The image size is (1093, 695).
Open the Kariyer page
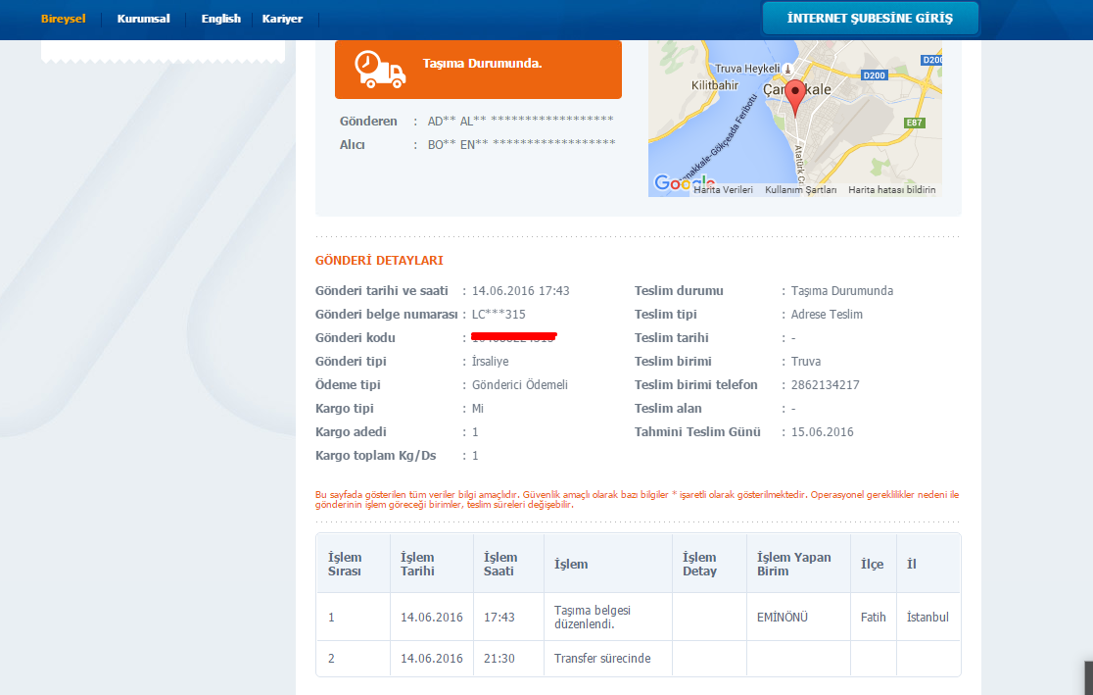click(282, 19)
